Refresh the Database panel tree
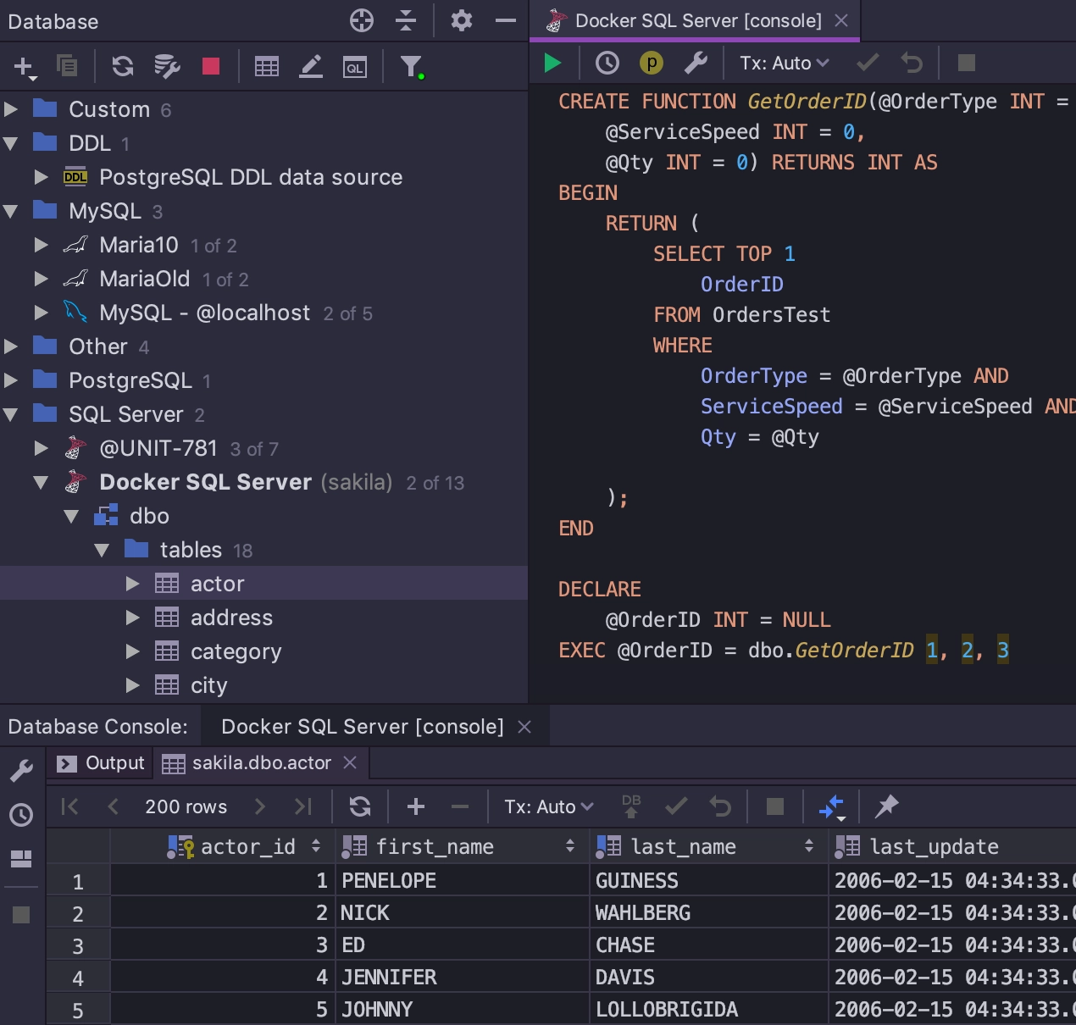 point(123,66)
